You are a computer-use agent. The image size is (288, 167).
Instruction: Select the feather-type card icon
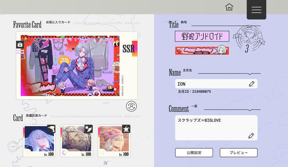coord(89,129)
